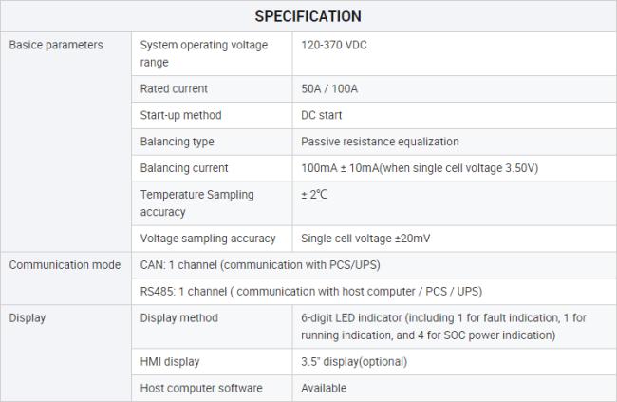Click the 100mA ± 10mA value cell
Viewport: 617px width, 402px height.
[420, 168]
